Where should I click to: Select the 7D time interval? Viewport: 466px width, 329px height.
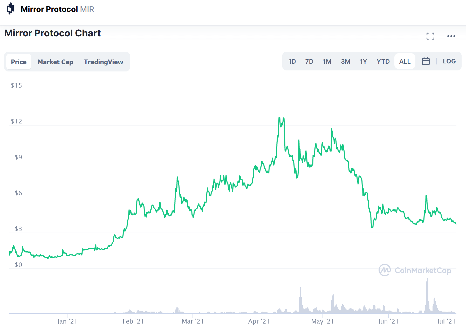[x=309, y=61]
